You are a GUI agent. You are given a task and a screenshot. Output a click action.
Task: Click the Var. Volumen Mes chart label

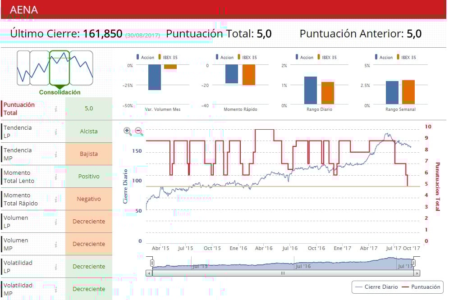(x=163, y=109)
